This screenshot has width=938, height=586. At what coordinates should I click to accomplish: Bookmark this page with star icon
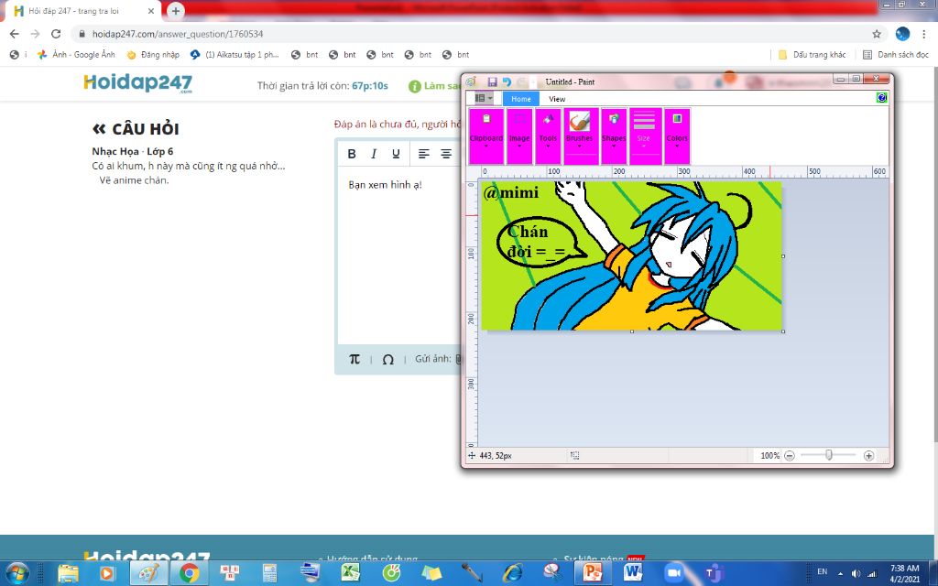877,34
